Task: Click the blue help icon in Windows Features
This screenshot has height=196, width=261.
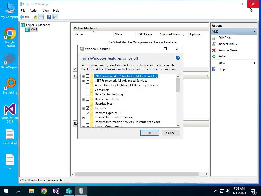Action: (178, 58)
